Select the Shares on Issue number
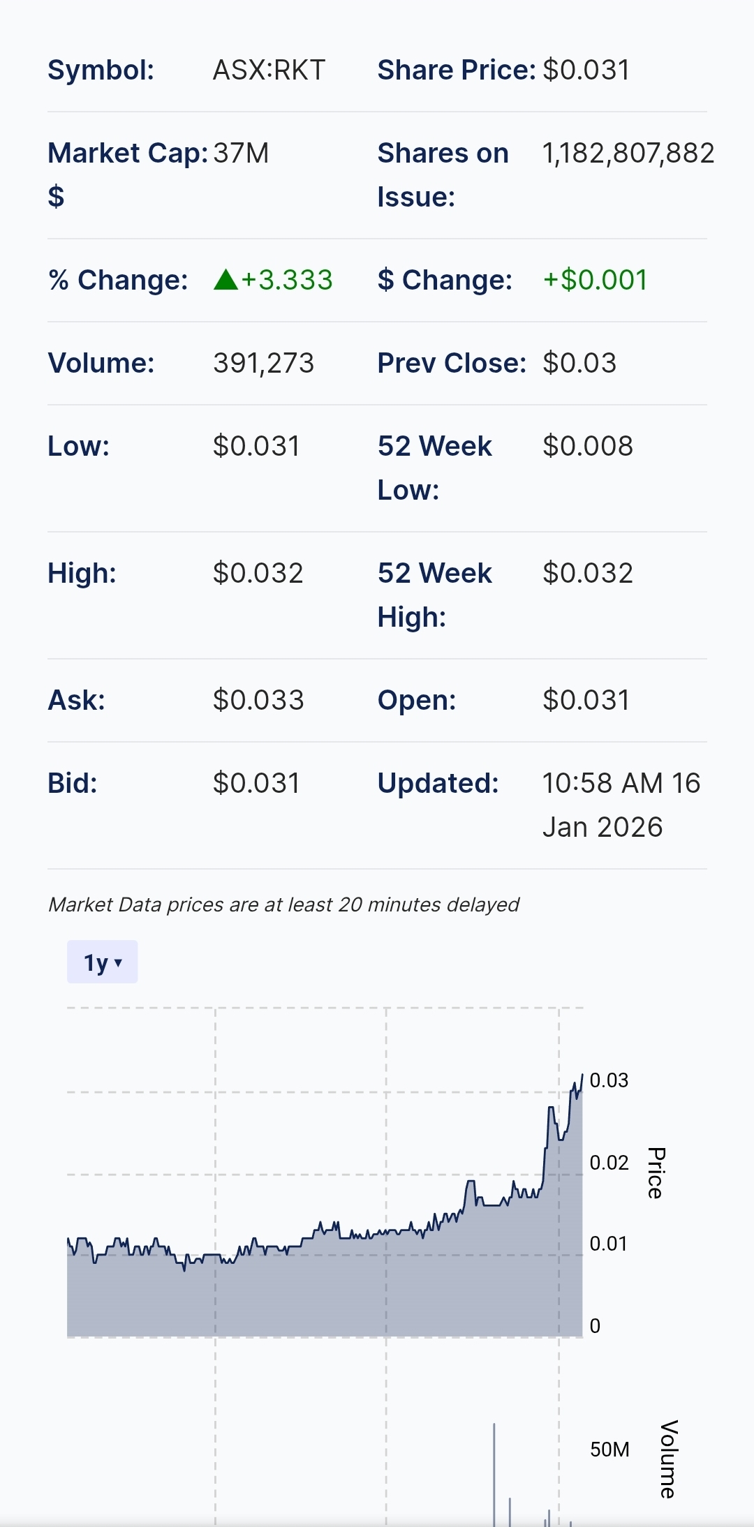754x1527 pixels. [628, 154]
